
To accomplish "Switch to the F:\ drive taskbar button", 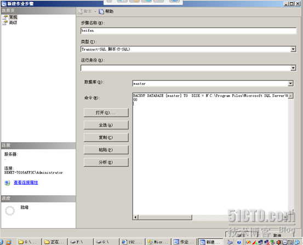I will tap(81, 242).
